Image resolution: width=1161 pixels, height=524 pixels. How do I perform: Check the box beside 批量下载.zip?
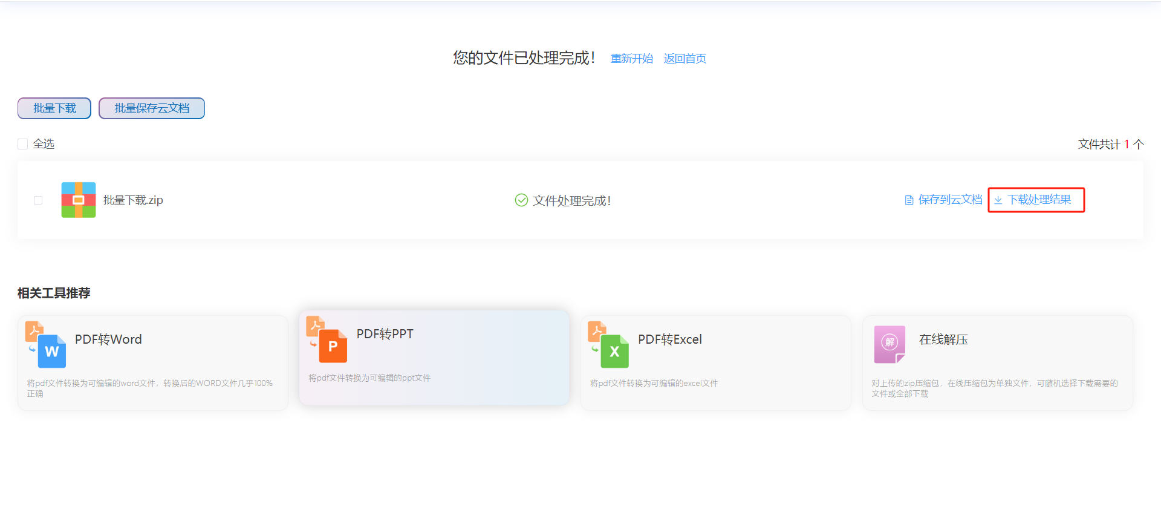(38, 200)
